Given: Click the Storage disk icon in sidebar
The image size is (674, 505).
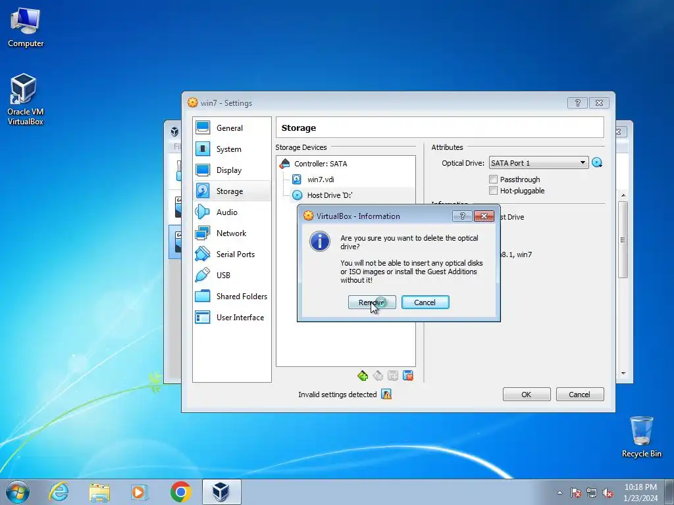Looking at the screenshot, I should (203, 191).
